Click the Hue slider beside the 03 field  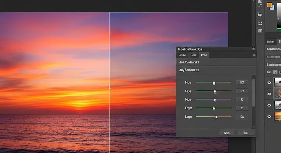point(213,83)
